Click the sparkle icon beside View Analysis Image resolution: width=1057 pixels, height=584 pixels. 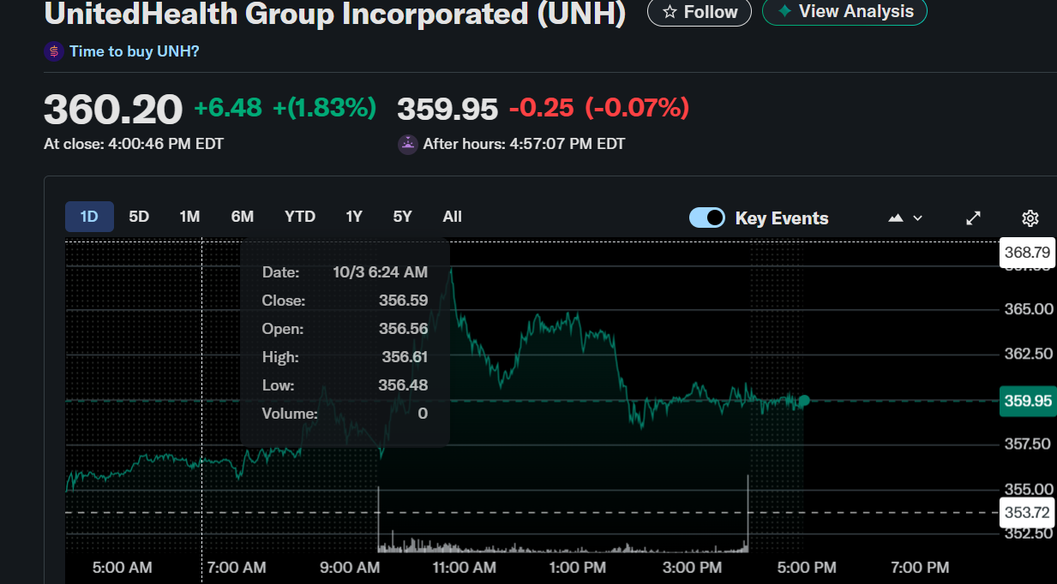pos(784,11)
